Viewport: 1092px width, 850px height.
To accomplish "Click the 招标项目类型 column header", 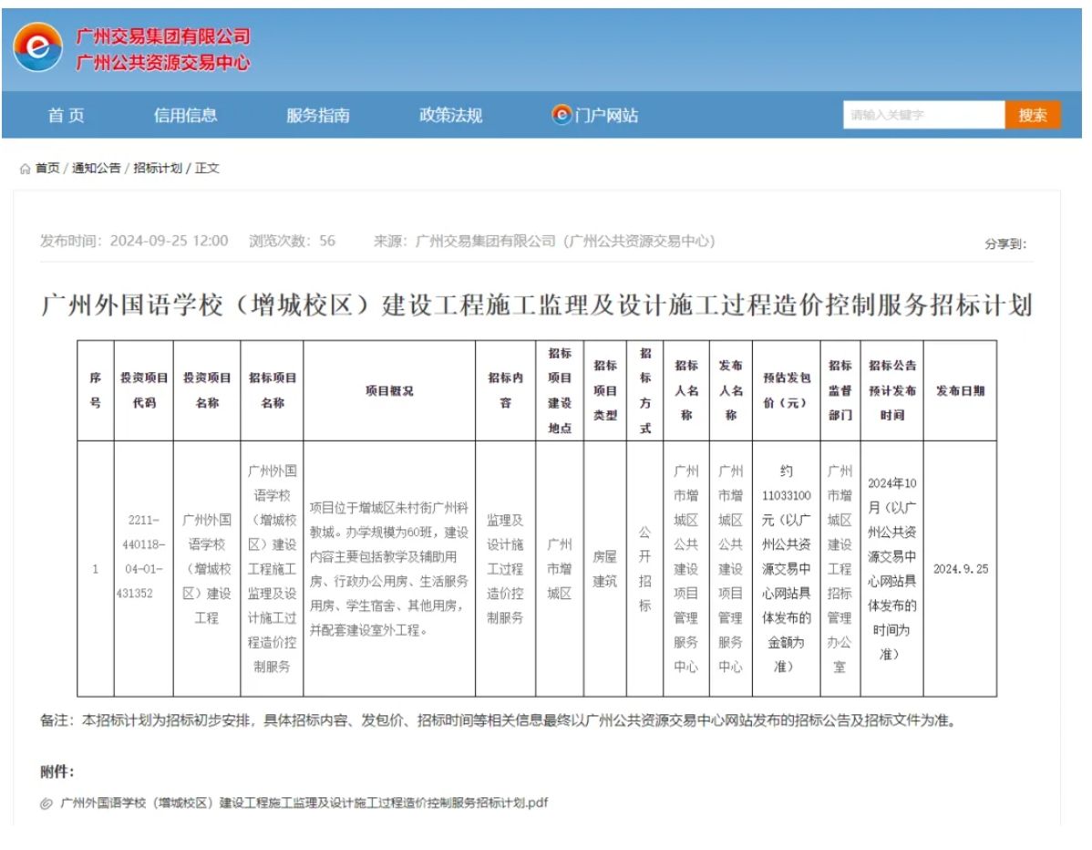I will pos(605,390).
